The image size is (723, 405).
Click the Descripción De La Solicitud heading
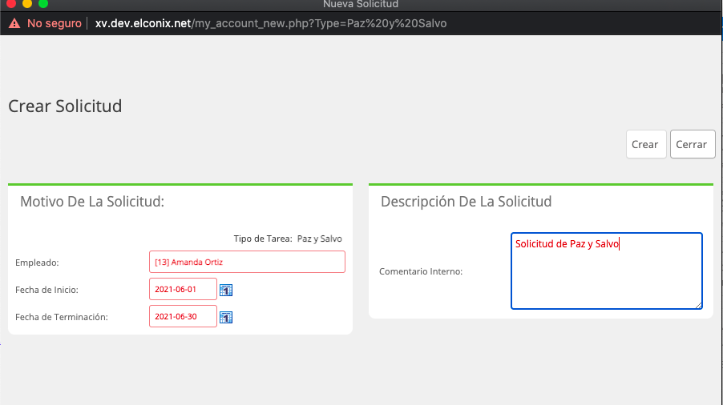click(x=466, y=202)
